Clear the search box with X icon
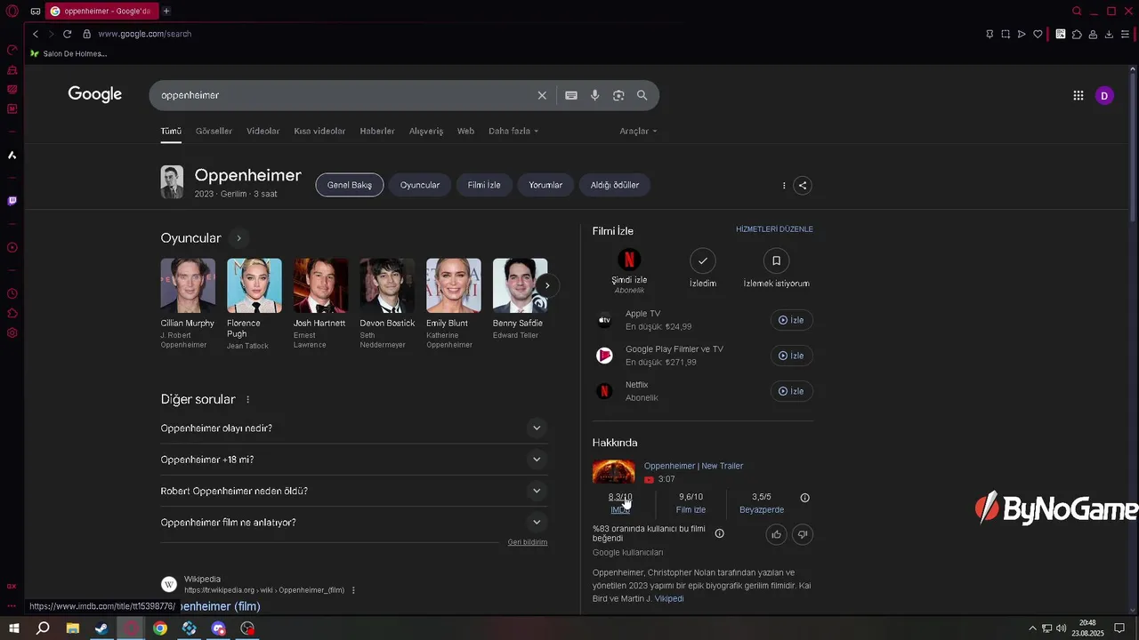Image resolution: width=1139 pixels, height=640 pixels. (542, 95)
